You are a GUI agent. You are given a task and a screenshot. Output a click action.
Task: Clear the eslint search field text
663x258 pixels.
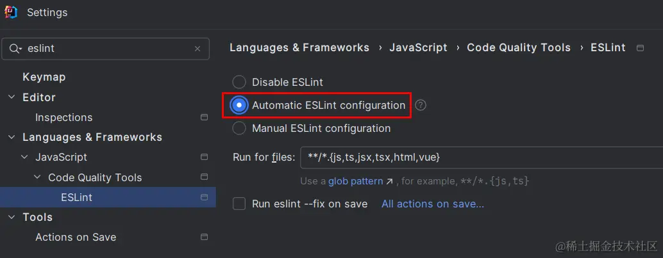click(197, 49)
